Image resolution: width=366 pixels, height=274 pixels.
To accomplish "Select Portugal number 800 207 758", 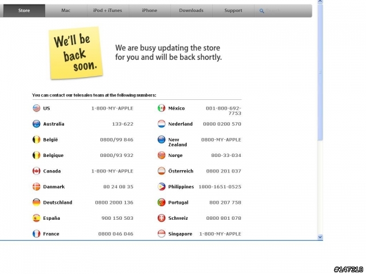I will click(225, 203).
